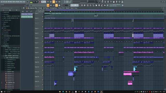The image size is (166, 93).
Task: Click the Track 9 header label
Action: coord(37,52)
